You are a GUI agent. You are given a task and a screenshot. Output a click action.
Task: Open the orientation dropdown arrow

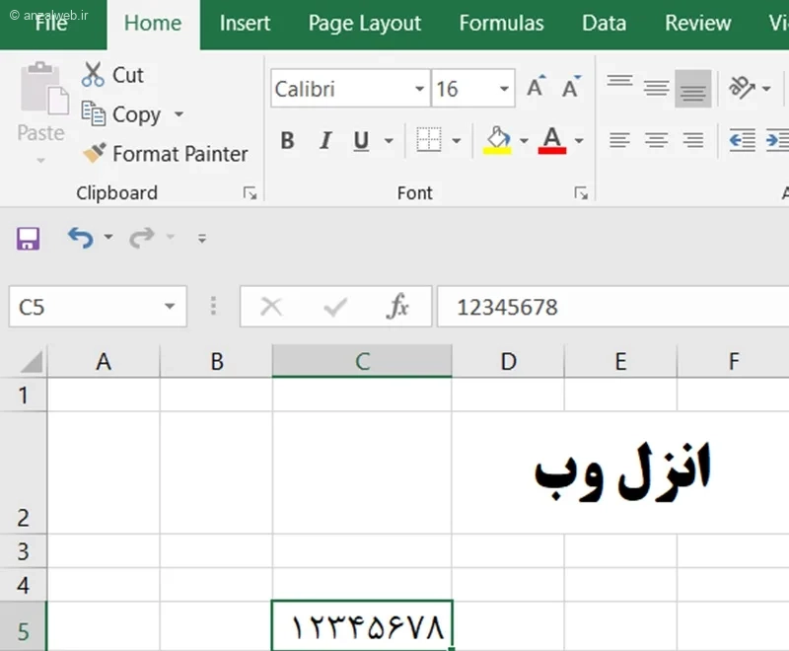766,89
